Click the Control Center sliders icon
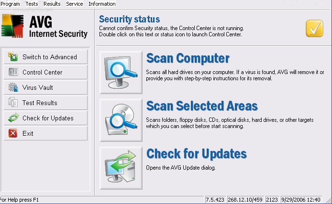The height and width of the screenshot is (204, 332). [13, 72]
